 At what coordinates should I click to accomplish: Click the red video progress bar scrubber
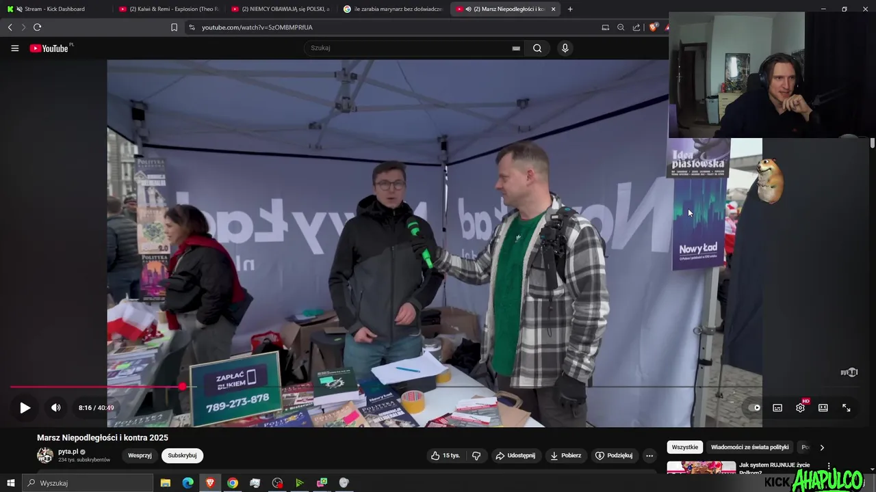183,387
